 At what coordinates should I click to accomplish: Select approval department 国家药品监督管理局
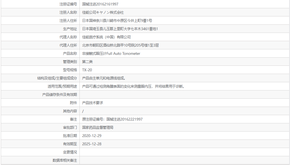[98, 127]
